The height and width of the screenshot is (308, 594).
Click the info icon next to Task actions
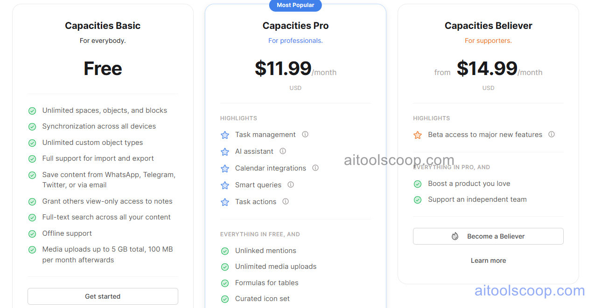pyautogui.click(x=285, y=201)
